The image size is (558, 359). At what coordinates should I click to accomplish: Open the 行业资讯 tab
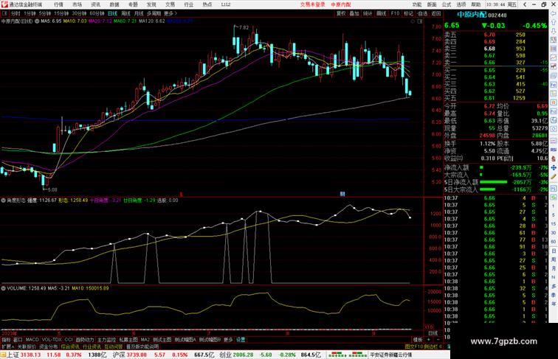click(x=92, y=346)
